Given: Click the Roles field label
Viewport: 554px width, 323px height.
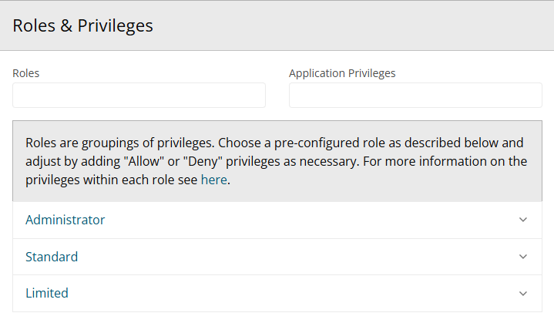Looking at the screenshot, I should point(26,73).
